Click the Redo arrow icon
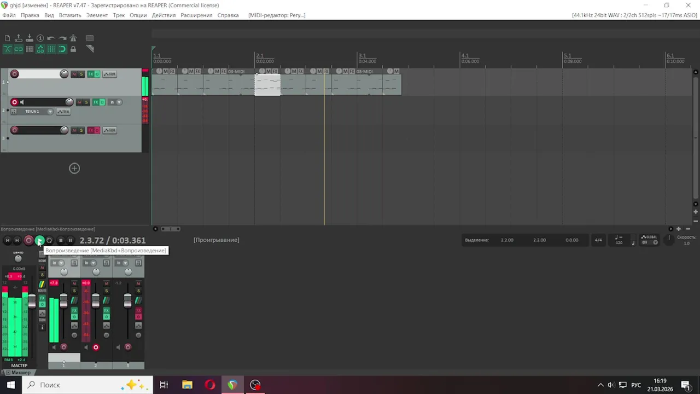The height and width of the screenshot is (394, 700). pos(62,38)
